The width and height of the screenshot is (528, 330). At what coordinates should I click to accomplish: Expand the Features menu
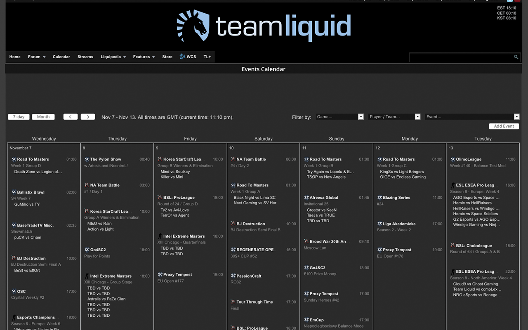144,57
